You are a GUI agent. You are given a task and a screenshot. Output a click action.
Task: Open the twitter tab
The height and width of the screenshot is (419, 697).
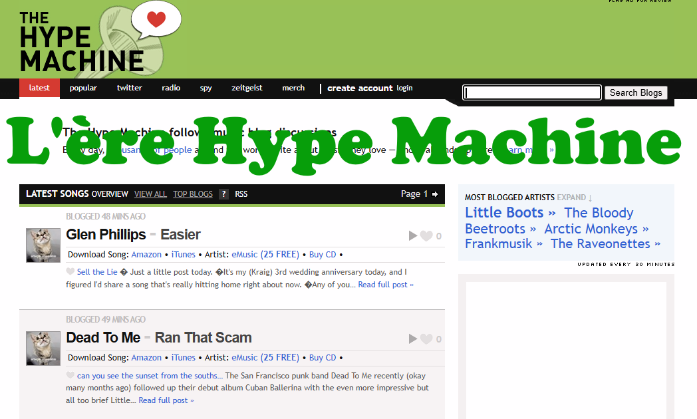tap(129, 88)
